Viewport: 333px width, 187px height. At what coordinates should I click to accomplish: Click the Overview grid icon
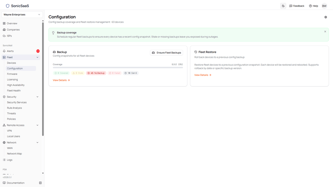[x=4, y=23]
